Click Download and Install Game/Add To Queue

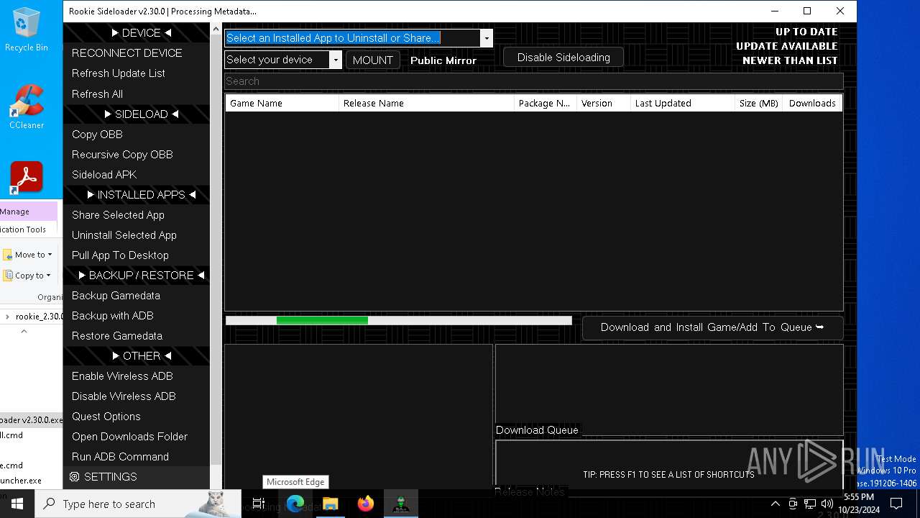point(712,327)
